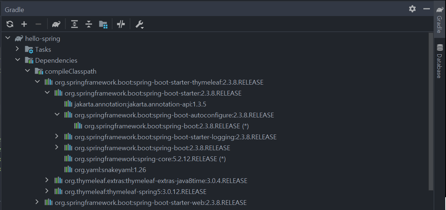Collapse the Dependencies node
Image resolution: width=446 pixels, height=210 pixels.
(x=17, y=60)
